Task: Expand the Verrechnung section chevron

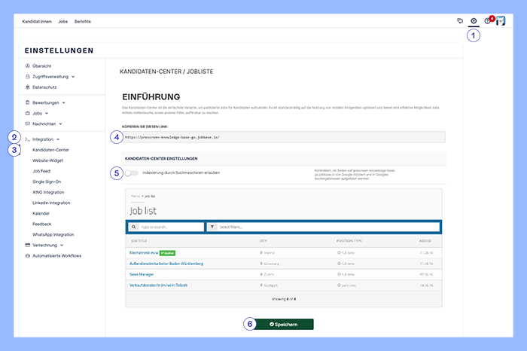Action: (62, 246)
